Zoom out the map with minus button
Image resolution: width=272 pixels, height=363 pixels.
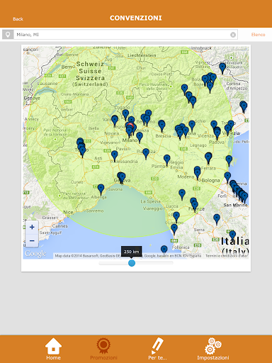(x=32, y=241)
